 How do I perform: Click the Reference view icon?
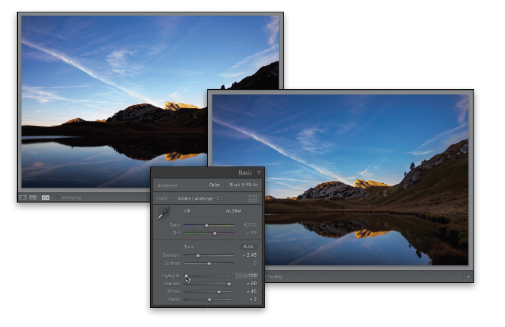point(33,197)
